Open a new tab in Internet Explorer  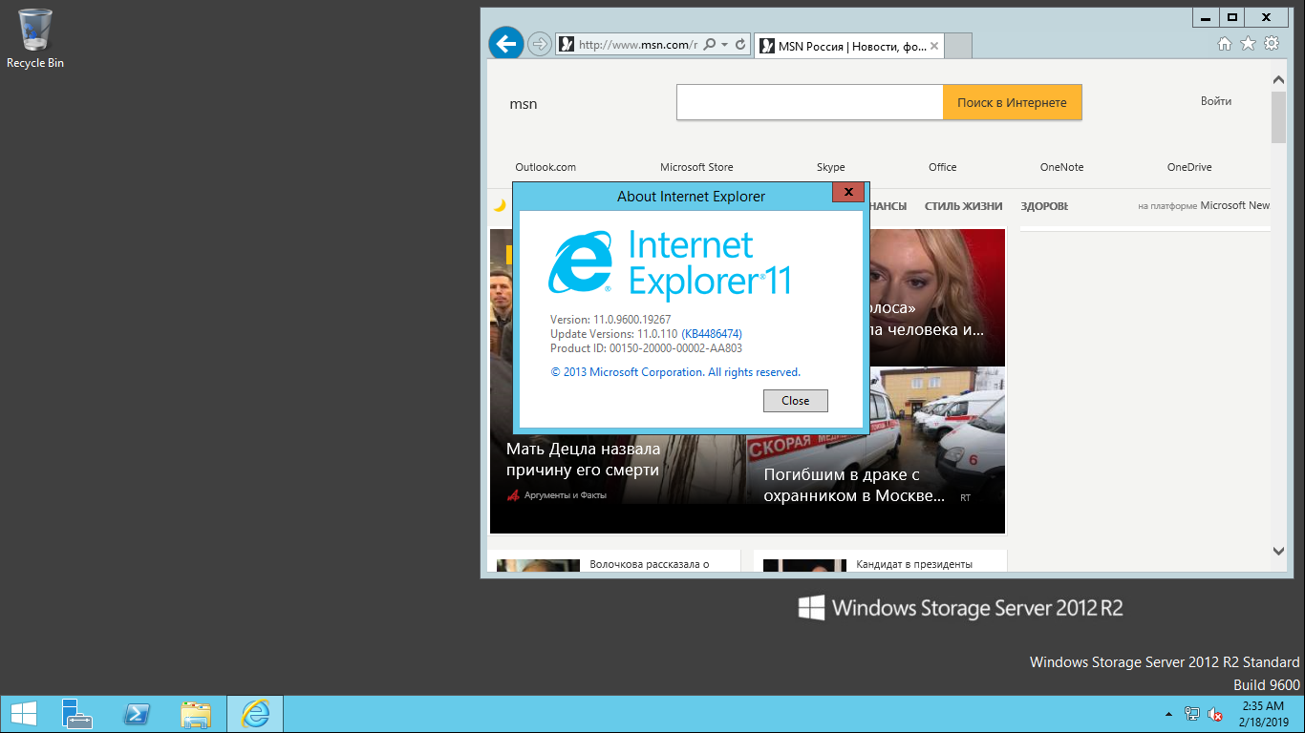[x=958, y=46]
